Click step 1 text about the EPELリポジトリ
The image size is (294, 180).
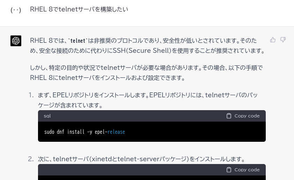tap(148, 100)
